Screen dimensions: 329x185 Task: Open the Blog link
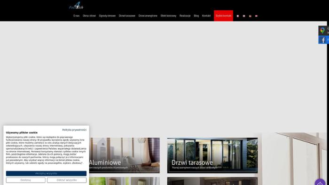click(x=196, y=15)
